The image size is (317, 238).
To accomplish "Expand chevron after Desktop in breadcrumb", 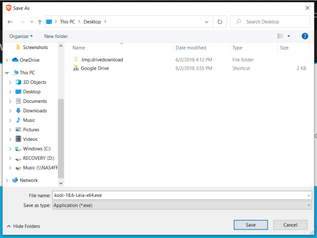I will pyautogui.click(x=105, y=22).
